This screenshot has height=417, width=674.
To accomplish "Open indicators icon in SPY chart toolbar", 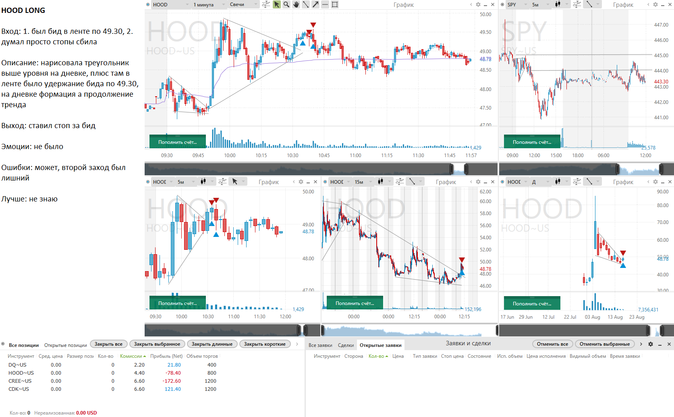I will [x=577, y=4].
